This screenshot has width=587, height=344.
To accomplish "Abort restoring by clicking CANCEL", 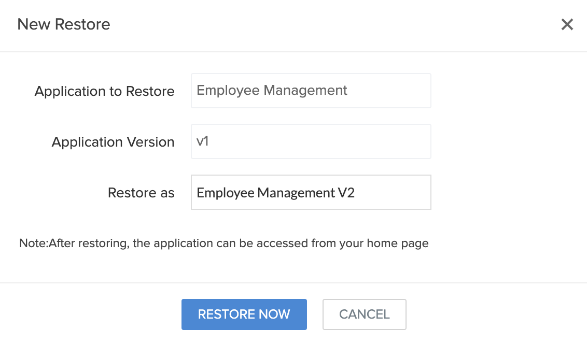I will coord(364,314).
